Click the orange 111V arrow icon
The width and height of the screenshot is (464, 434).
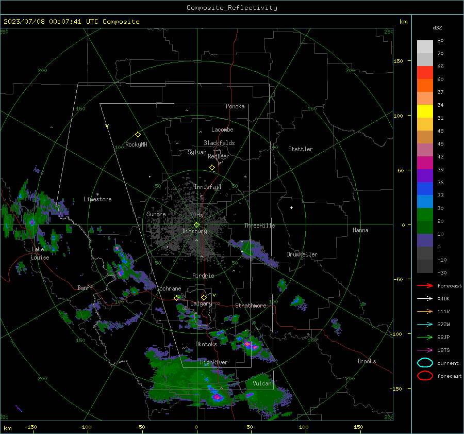425,311
